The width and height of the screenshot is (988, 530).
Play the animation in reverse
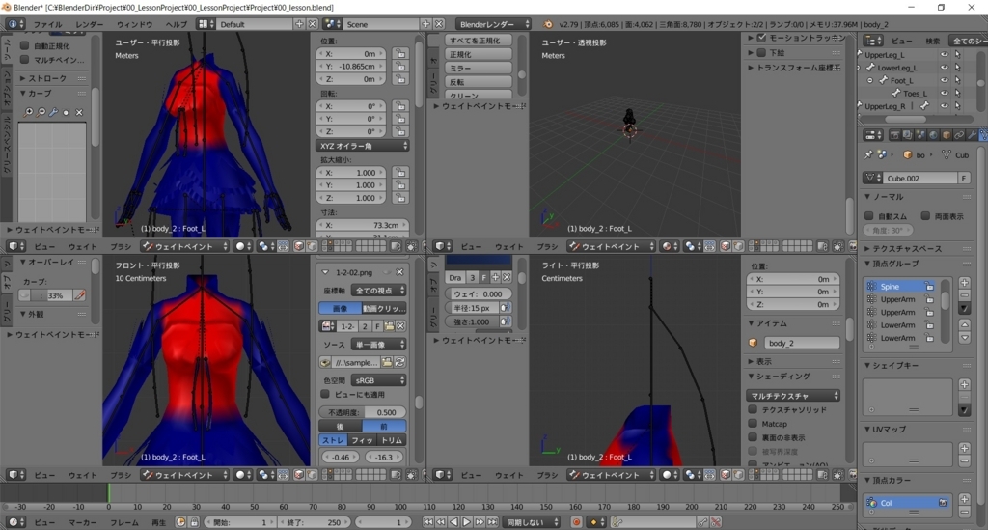[453, 522]
